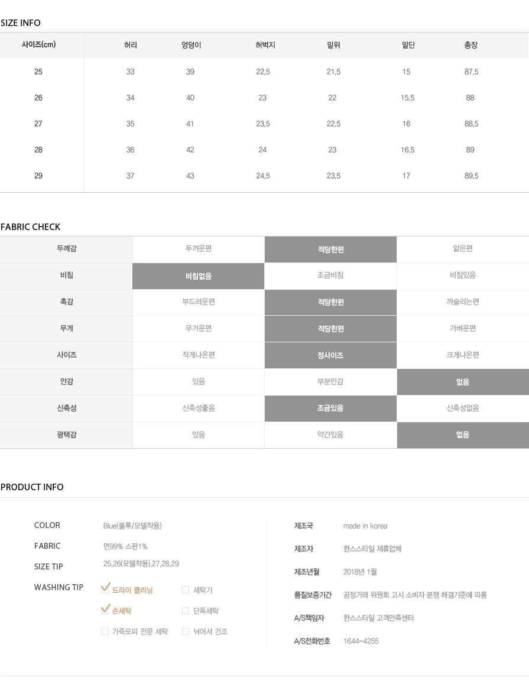Click the FABRIC CHECK heading
The width and height of the screenshot is (529, 680).
click(x=30, y=227)
